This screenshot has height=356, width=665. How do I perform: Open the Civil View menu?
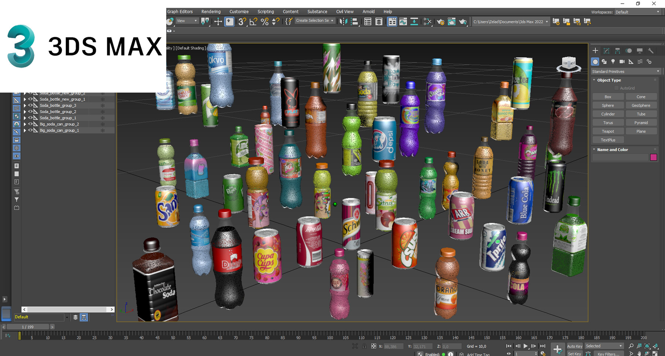pos(345,12)
